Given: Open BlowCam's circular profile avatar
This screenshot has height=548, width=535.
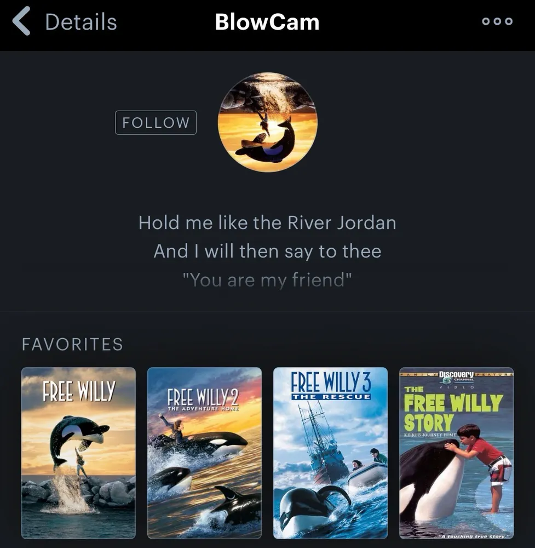Looking at the screenshot, I should click(x=267, y=122).
